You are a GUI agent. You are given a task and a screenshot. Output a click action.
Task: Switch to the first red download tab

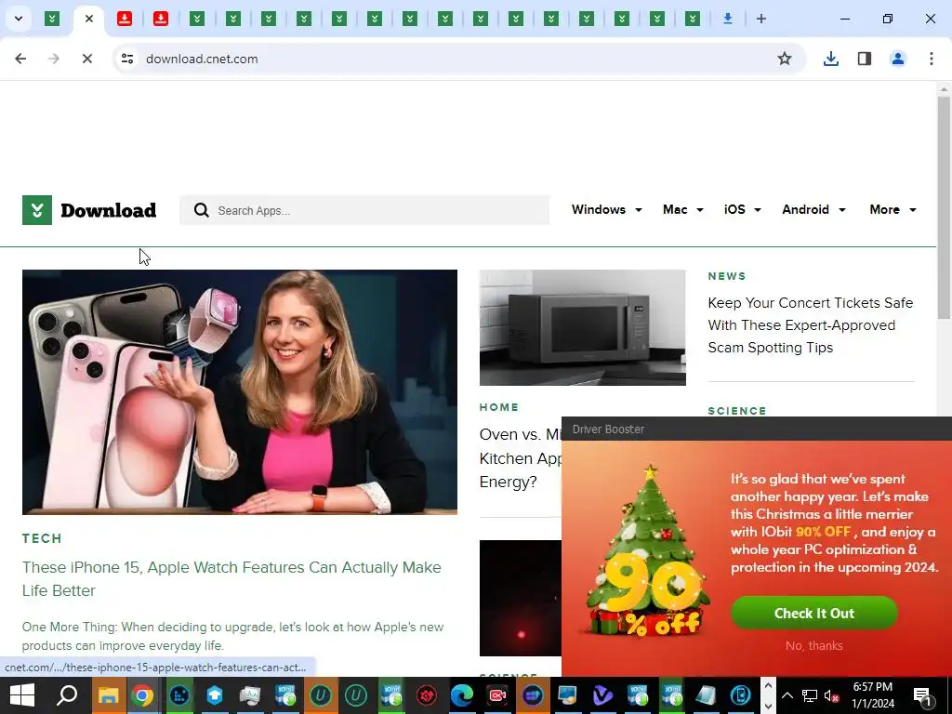125,19
